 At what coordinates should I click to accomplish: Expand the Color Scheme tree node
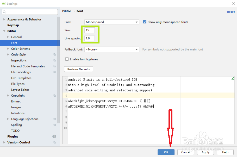click(8, 49)
